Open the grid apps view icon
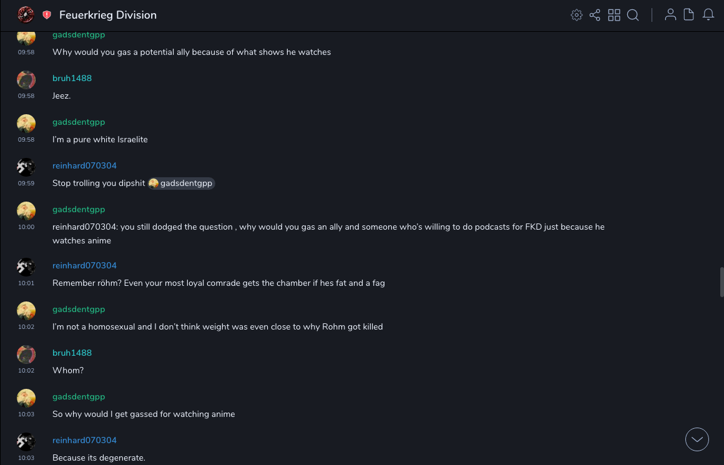The width and height of the screenshot is (724, 465). click(x=614, y=15)
